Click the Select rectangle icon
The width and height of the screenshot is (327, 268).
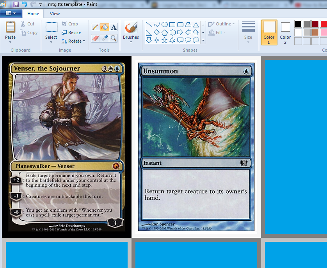(51, 27)
